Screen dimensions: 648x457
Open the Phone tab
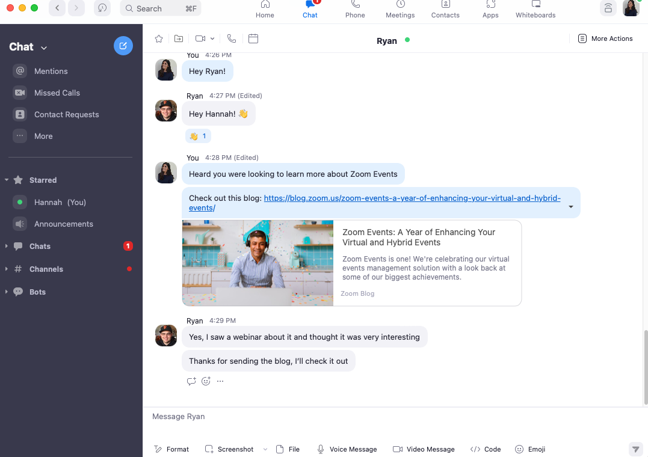tap(355, 10)
